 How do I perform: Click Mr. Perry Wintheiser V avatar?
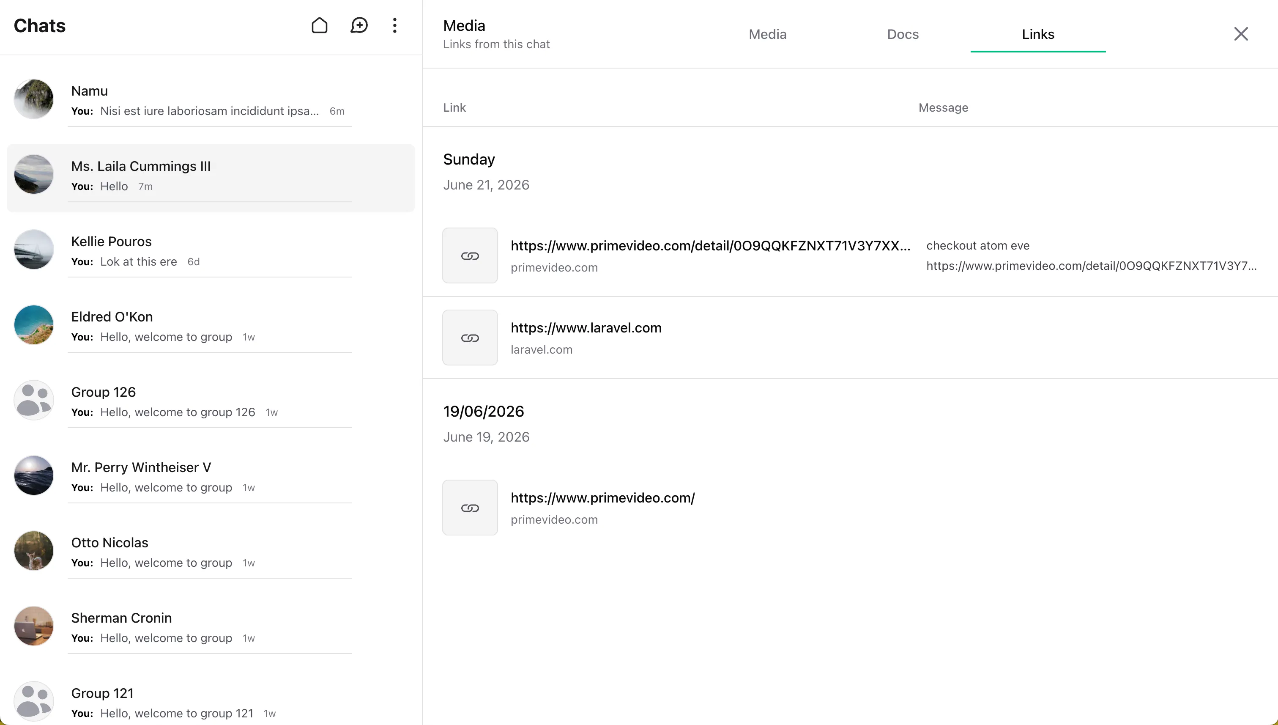pos(34,475)
